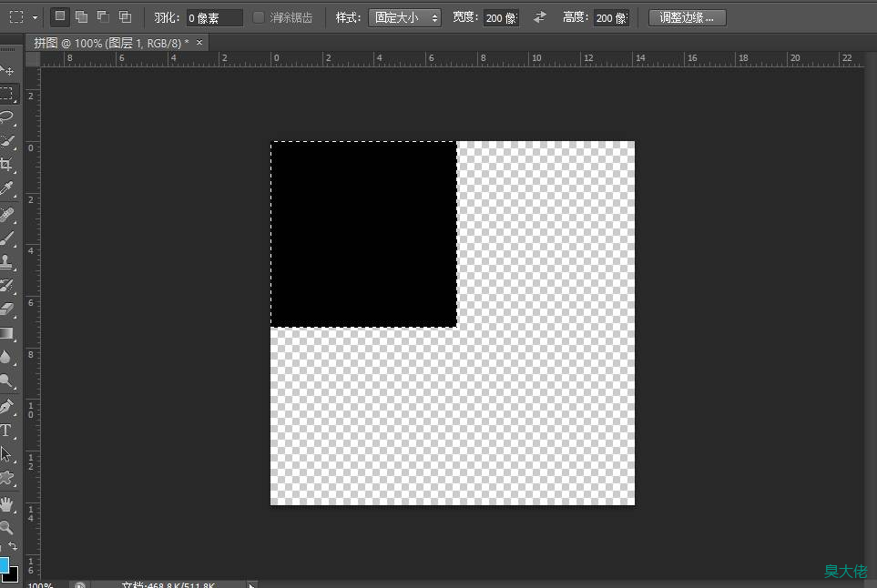This screenshot has width=877, height=588.
Task: Open the 样式 固定大小 dropdown
Action: tap(404, 18)
